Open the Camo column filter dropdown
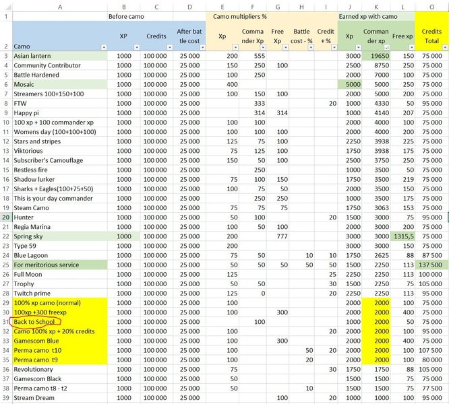The width and height of the screenshot is (449, 404). point(104,47)
